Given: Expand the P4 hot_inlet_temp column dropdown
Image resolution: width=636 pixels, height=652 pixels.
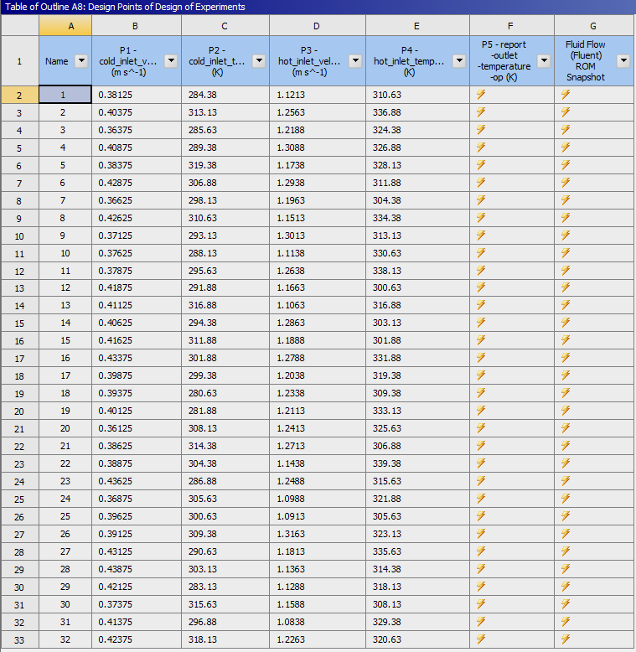Looking at the screenshot, I should coord(459,61).
